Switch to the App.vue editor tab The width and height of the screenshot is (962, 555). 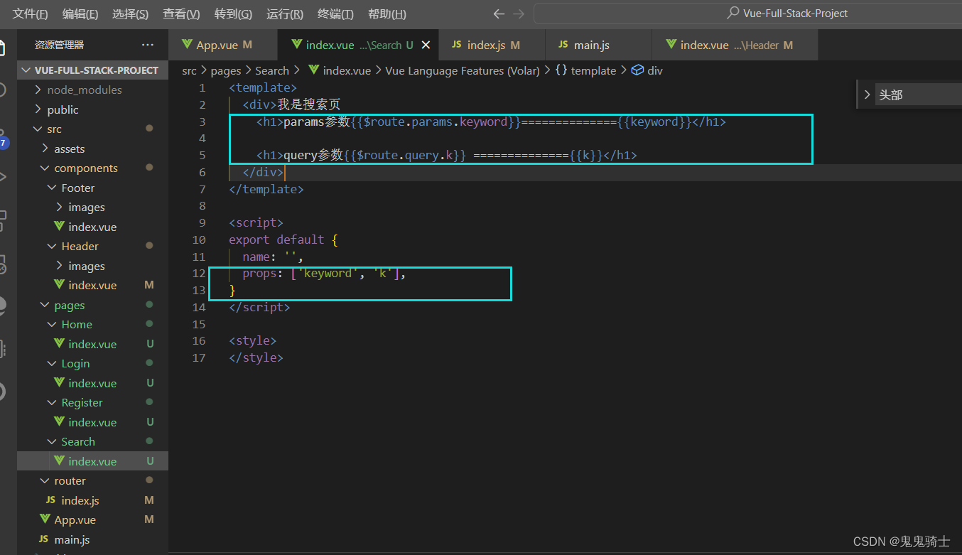tap(222, 45)
